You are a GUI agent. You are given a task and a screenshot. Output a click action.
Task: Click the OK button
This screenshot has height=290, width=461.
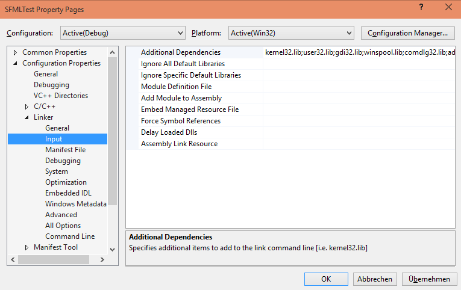tap(326, 279)
